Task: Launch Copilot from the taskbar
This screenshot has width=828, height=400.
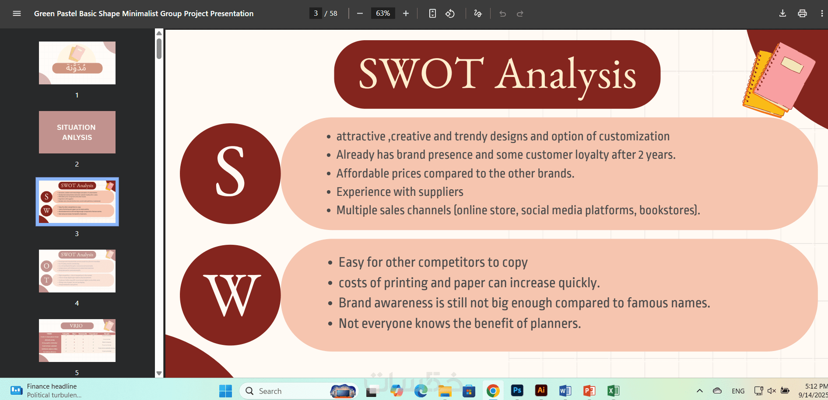Action: coord(396,391)
